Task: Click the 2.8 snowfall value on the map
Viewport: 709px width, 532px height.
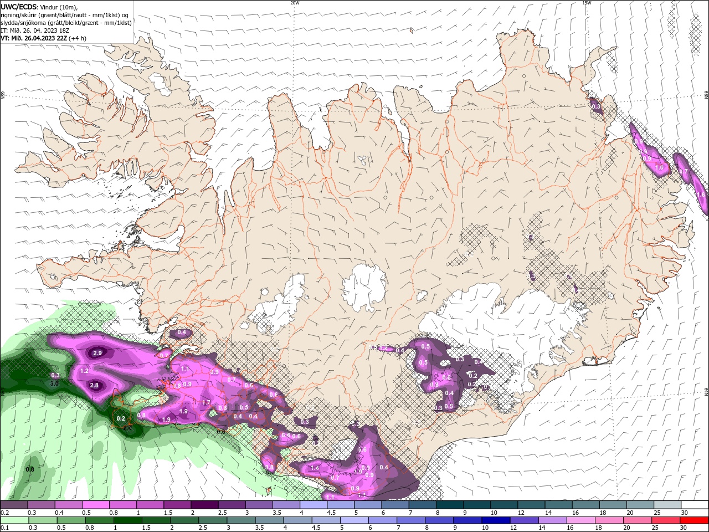Action: pyautogui.click(x=94, y=386)
